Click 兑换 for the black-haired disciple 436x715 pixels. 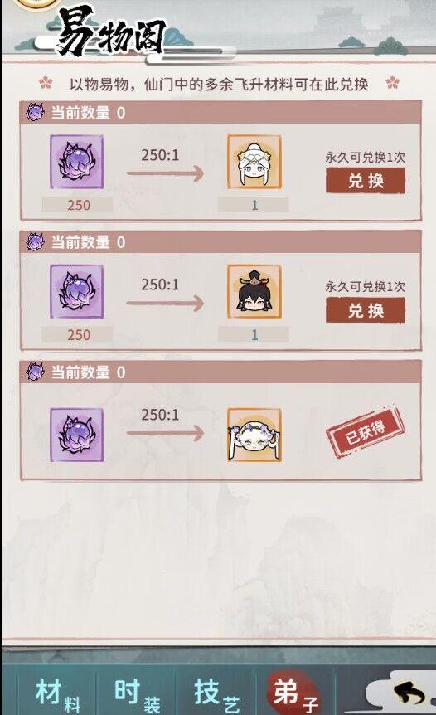[x=366, y=310]
